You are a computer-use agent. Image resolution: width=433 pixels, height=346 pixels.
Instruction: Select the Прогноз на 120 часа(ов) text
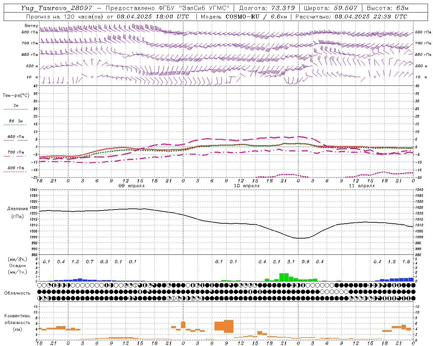click(x=65, y=17)
